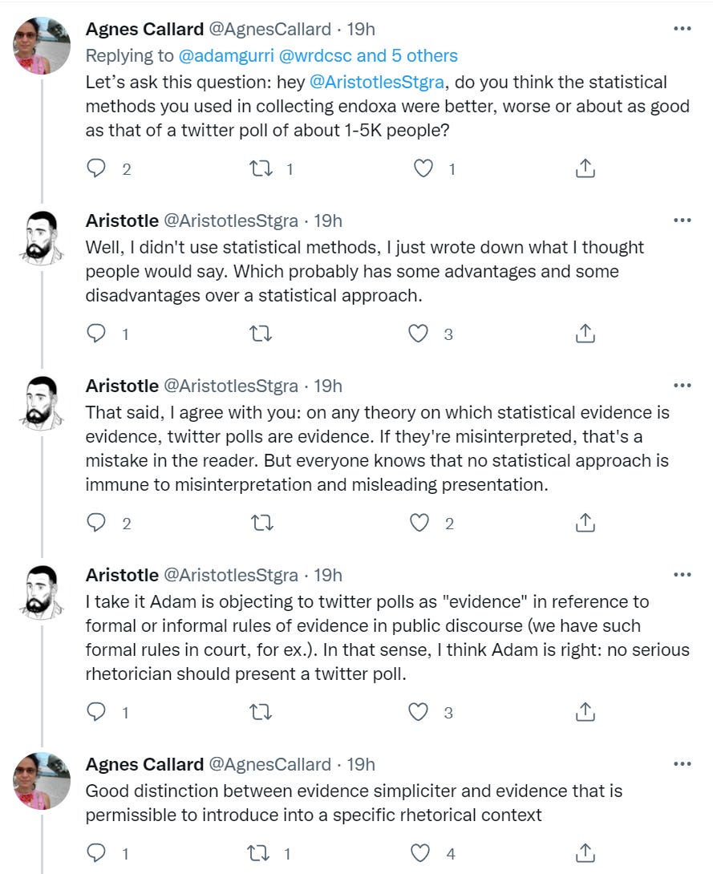Retweet Aristotle's 'That said, I agree' tweet
The width and height of the screenshot is (713, 874).
(x=261, y=523)
